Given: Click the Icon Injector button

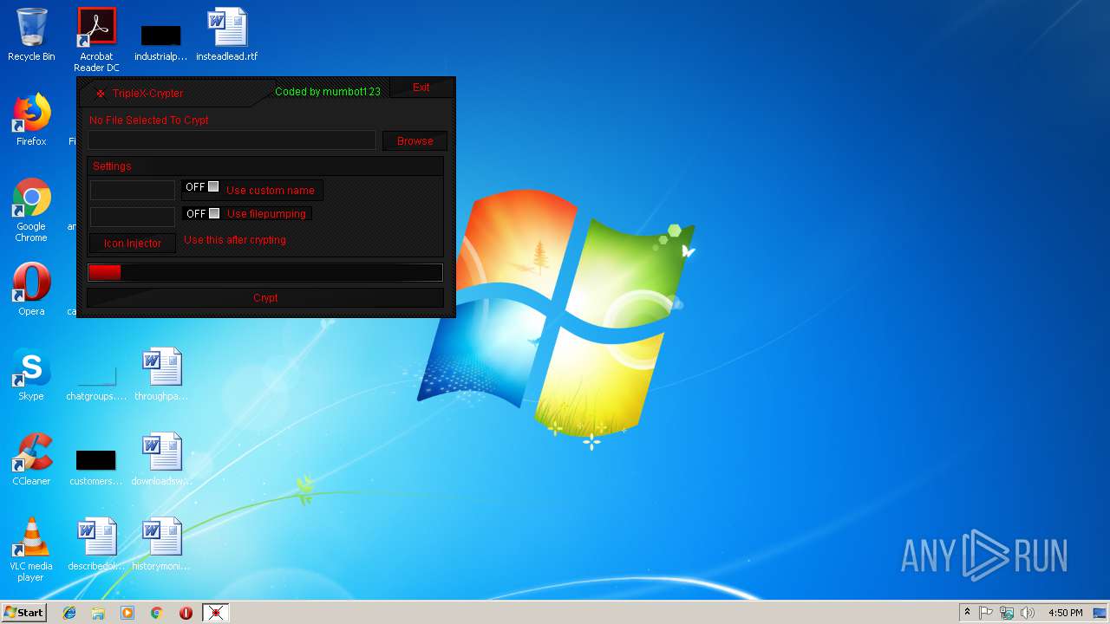Looking at the screenshot, I should [x=133, y=244].
